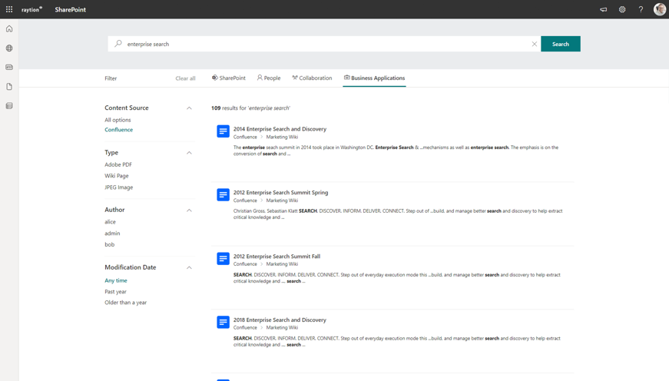Open the help question mark icon

pos(641,9)
